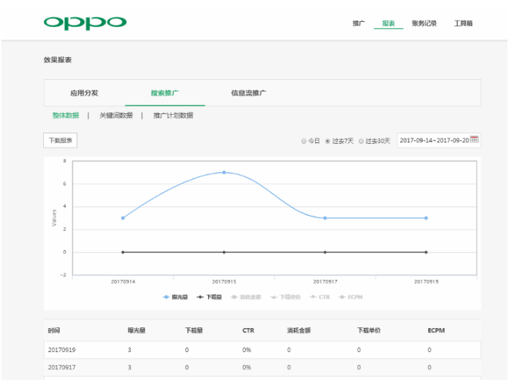Click the ECPM table column header

pyautogui.click(x=436, y=330)
